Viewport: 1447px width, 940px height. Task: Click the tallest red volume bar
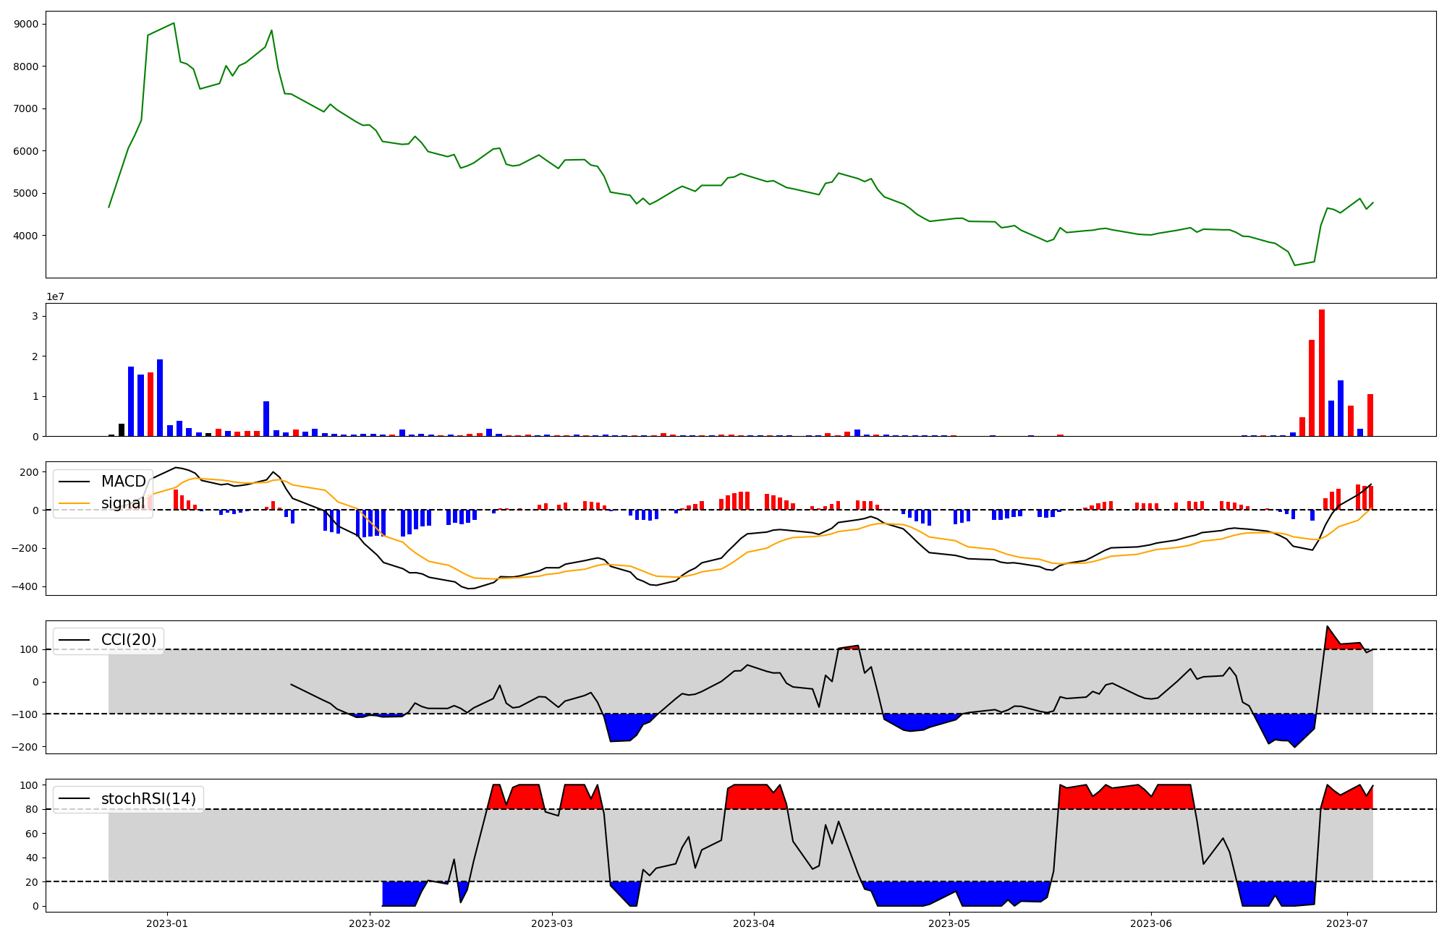coord(1321,372)
